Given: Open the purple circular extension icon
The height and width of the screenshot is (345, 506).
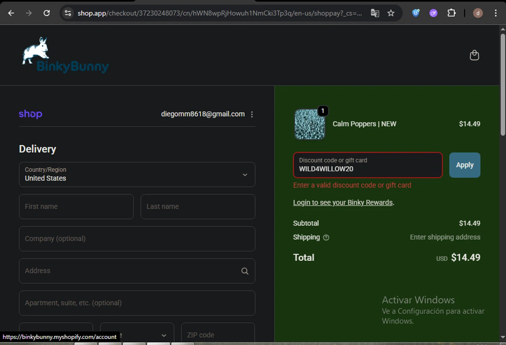Looking at the screenshot, I should pyautogui.click(x=433, y=13).
